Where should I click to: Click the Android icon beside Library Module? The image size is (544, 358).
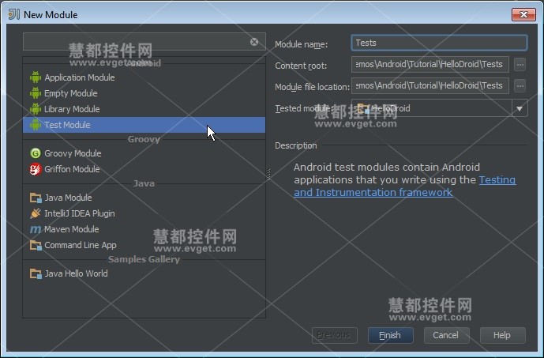pyautogui.click(x=36, y=109)
